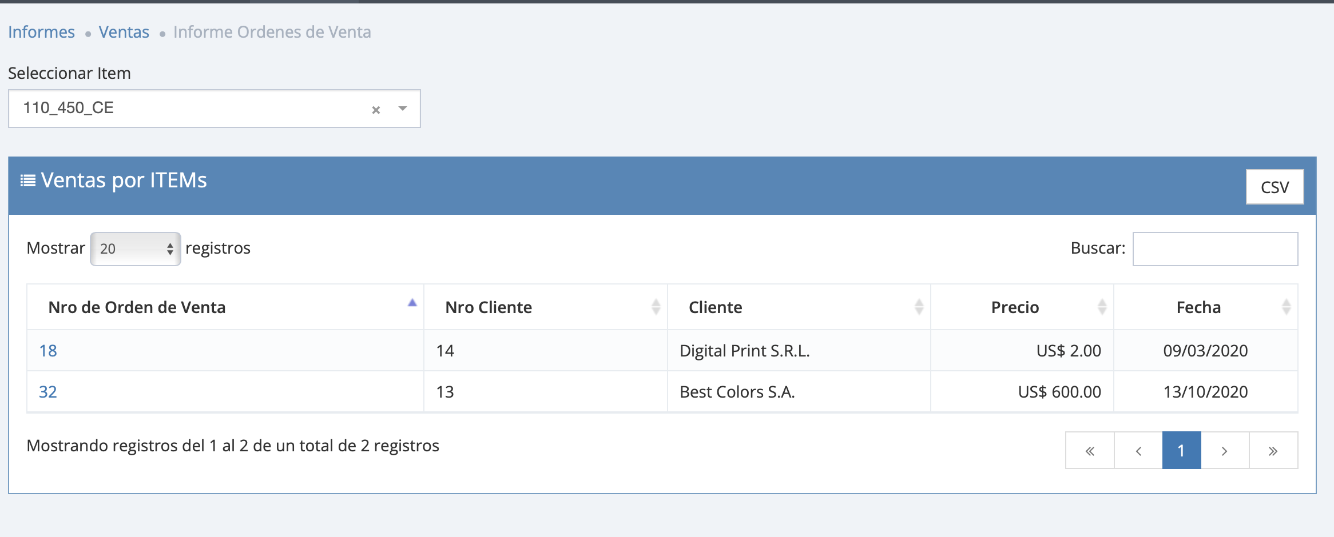Go to previous page of results

(1138, 451)
